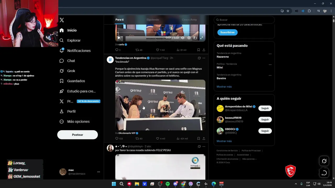The width and height of the screenshot is (335, 188).
Task: Repost the post with 80 reposts
Action: pos(139,138)
